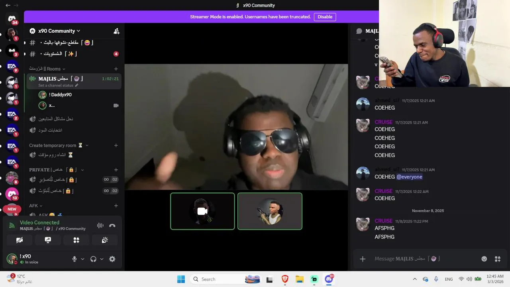Click Set a channel status
This screenshot has height=287, width=510.
click(58, 85)
